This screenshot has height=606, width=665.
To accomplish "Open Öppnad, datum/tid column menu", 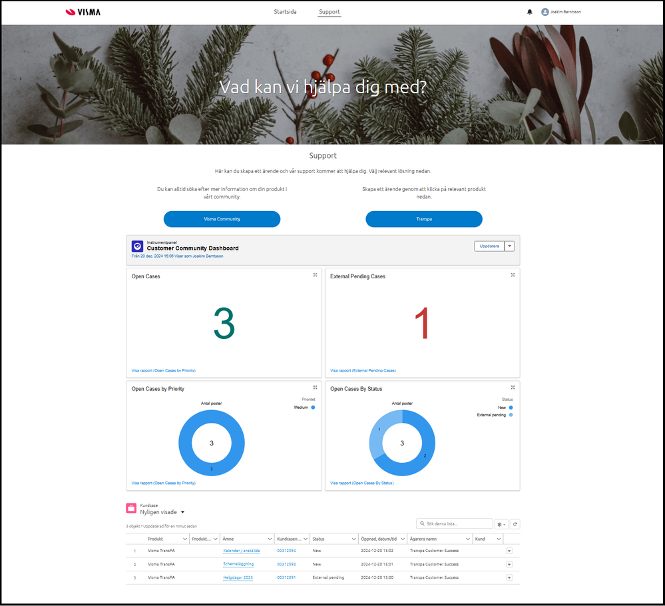I will [403, 539].
